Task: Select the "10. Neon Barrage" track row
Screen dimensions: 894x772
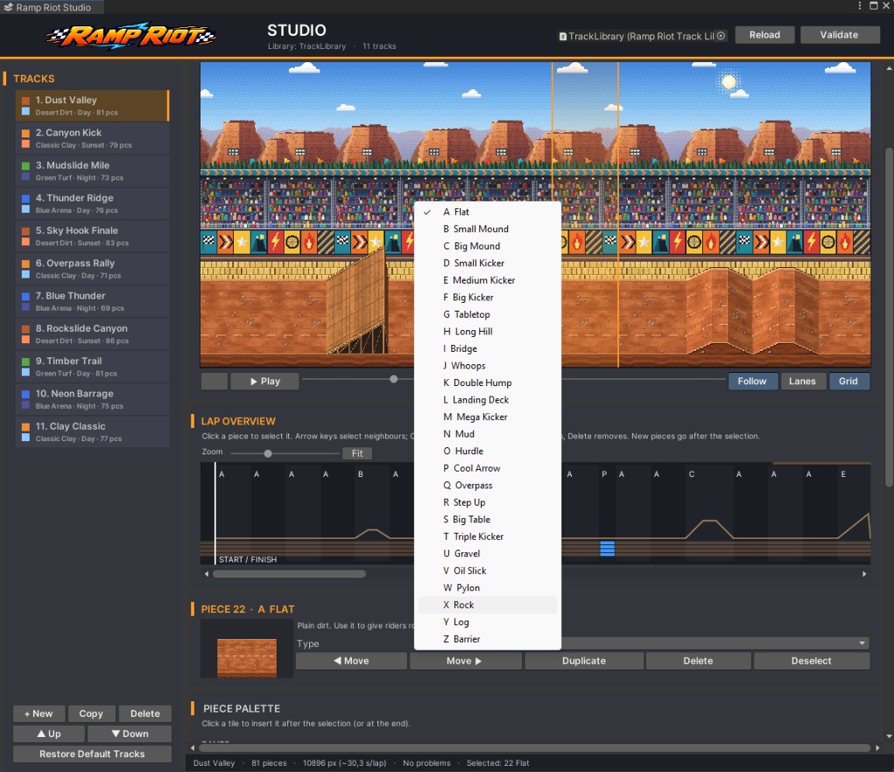Action: click(x=93, y=399)
